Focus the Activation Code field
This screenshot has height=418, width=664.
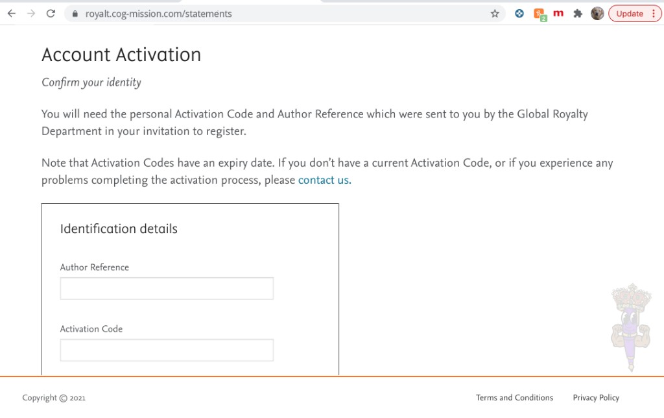[x=167, y=350]
